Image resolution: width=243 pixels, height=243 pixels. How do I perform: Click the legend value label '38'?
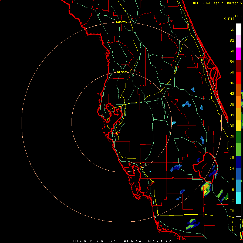pos(232,104)
